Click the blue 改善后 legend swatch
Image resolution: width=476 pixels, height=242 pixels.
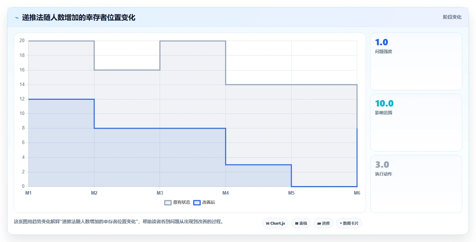click(x=197, y=202)
